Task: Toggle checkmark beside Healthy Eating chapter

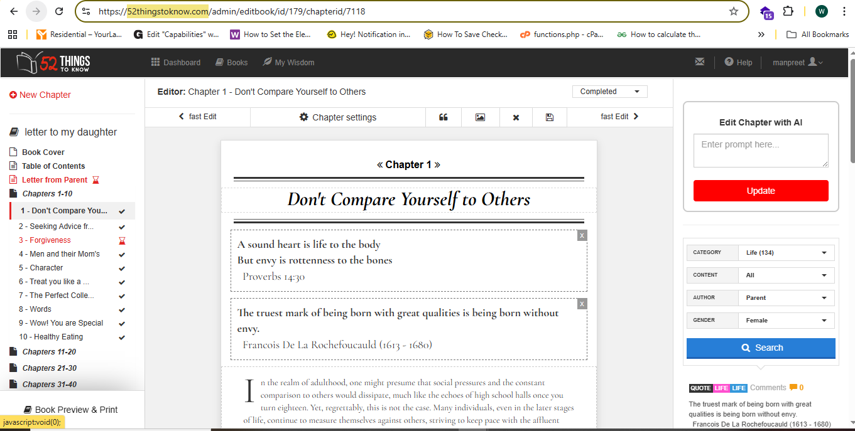Action: coord(122,337)
